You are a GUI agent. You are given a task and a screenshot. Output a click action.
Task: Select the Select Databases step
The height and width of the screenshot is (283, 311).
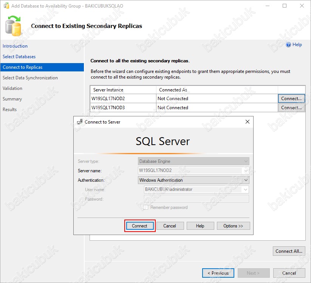pos(19,57)
